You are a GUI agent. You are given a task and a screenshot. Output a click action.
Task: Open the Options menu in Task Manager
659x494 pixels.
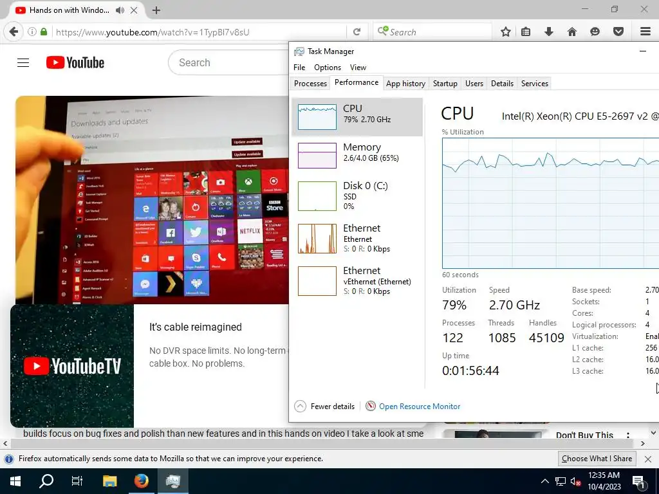pos(328,67)
